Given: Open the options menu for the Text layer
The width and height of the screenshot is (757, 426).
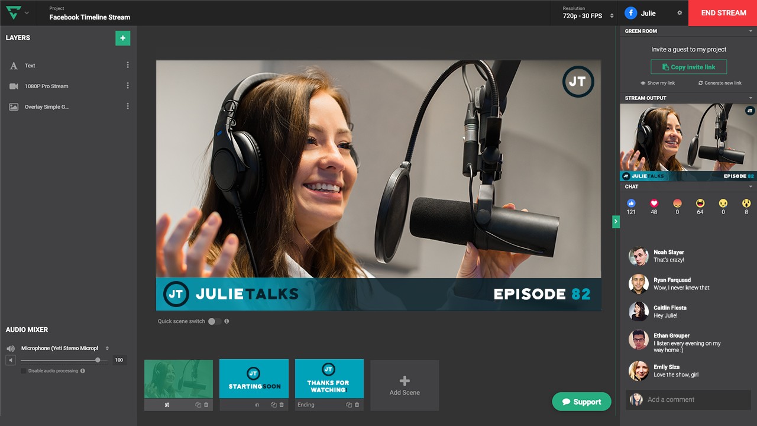Looking at the screenshot, I should pyautogui.click(x=128, y=65).
